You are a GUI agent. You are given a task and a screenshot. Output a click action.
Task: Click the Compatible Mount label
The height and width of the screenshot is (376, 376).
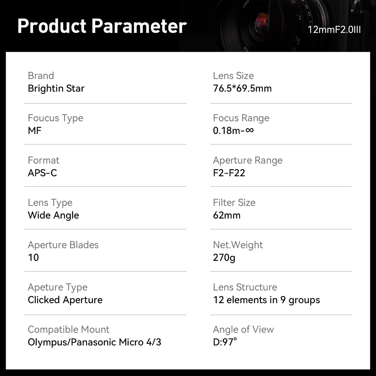coord(68,329)
